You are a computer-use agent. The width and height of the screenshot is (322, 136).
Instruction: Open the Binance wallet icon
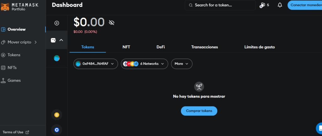(57, 115)
